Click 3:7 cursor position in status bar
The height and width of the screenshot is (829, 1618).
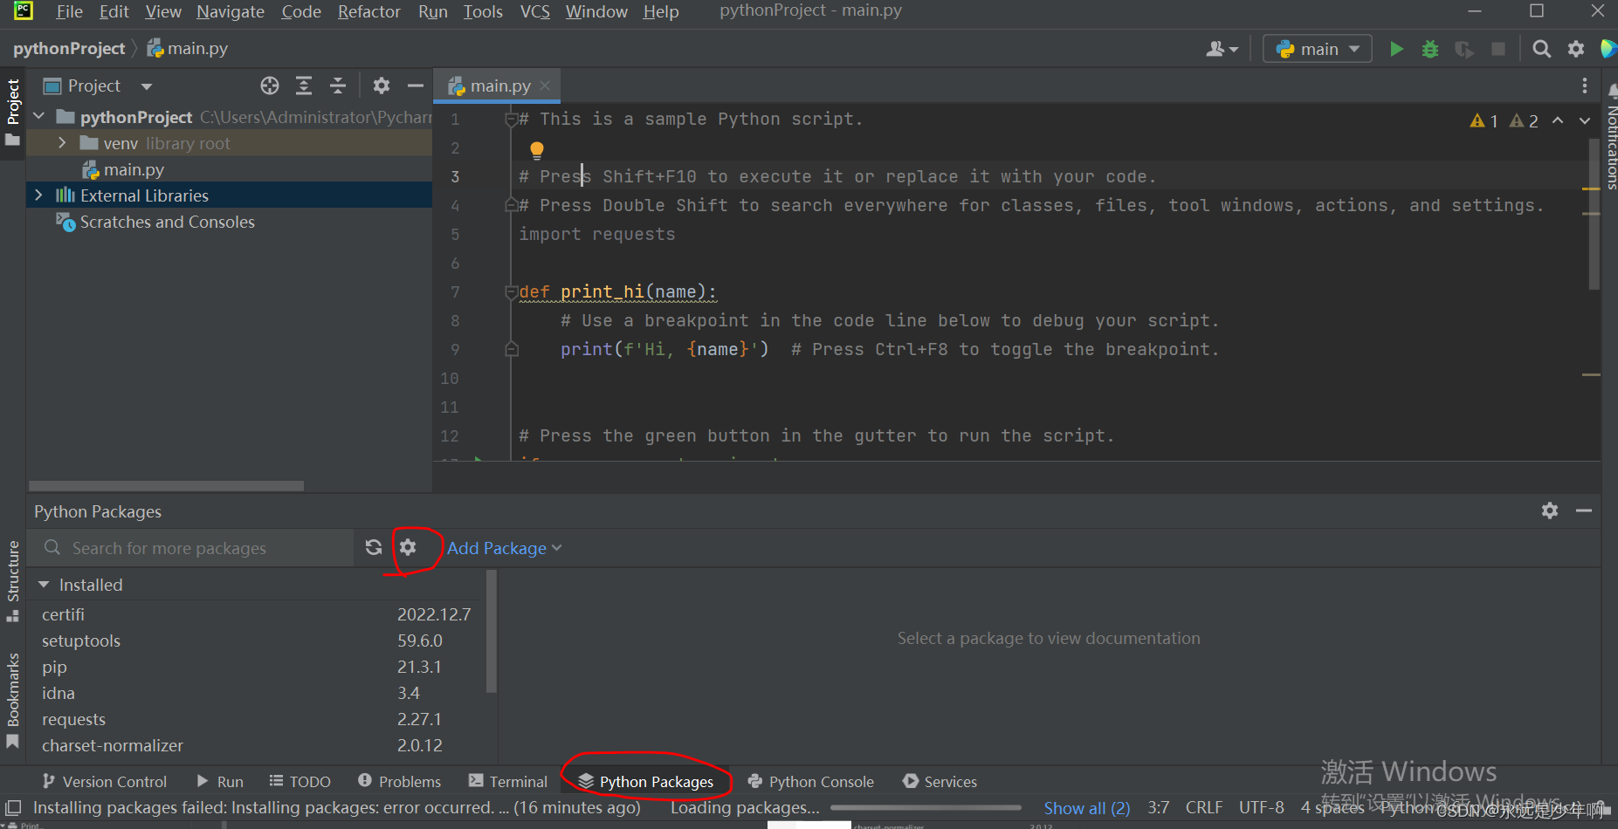(x=1159, y=807)
